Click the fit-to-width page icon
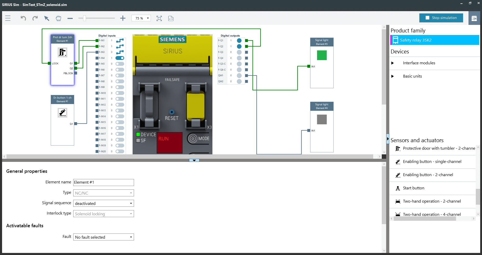 pos(171,18)
